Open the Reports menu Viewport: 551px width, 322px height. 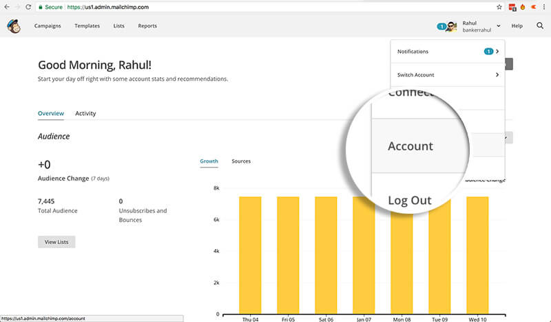pyautogui.click(x=147, y=26)
